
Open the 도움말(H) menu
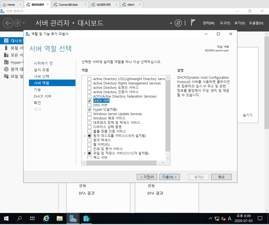(256, 23)
